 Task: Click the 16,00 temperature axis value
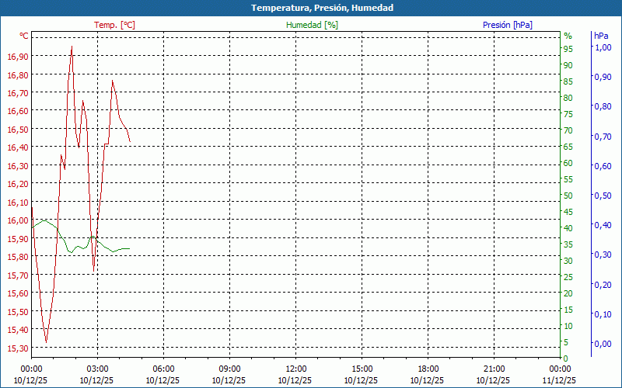tap(18, 220)
